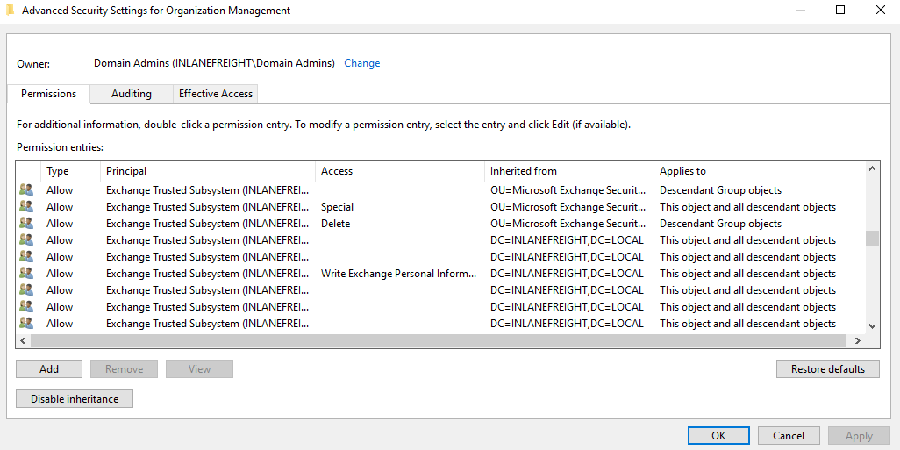Viewport: 900px width, 450px height.
Task: Click the Inherited from column header
Action: (x=523, y=171)
